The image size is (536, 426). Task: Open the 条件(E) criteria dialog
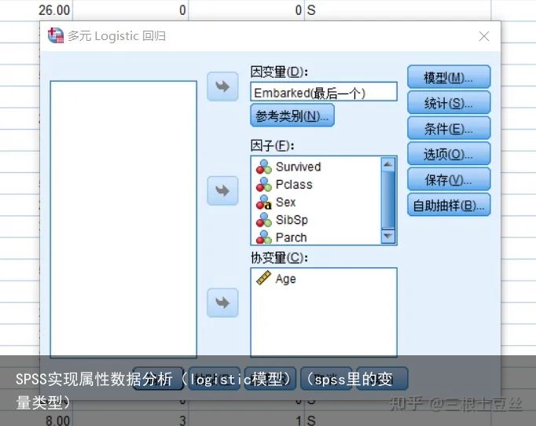pyautogui.click(x=449, y=128)
